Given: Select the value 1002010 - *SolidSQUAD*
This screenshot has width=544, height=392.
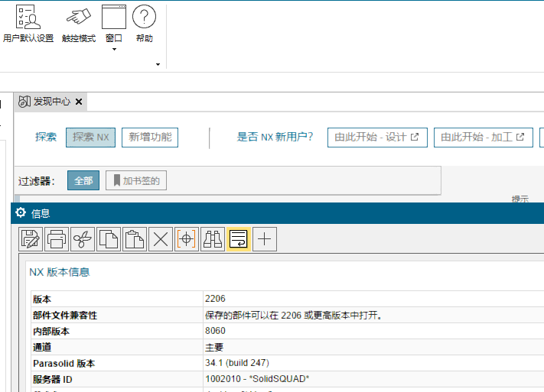Looking at the screenshot, I should click(257, 379).
